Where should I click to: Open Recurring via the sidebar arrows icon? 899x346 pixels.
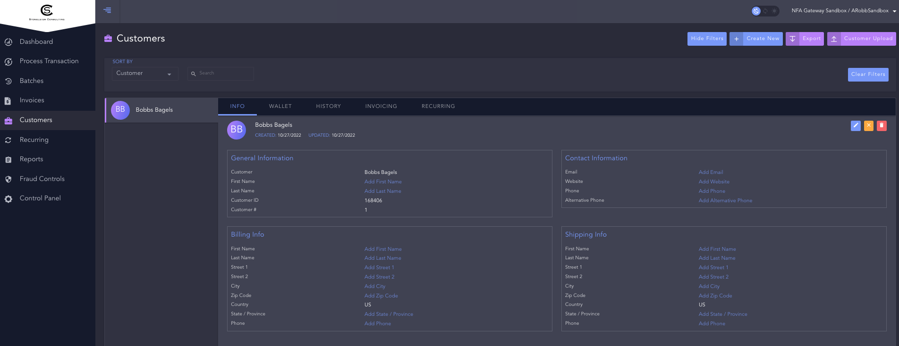pos(8,140)
